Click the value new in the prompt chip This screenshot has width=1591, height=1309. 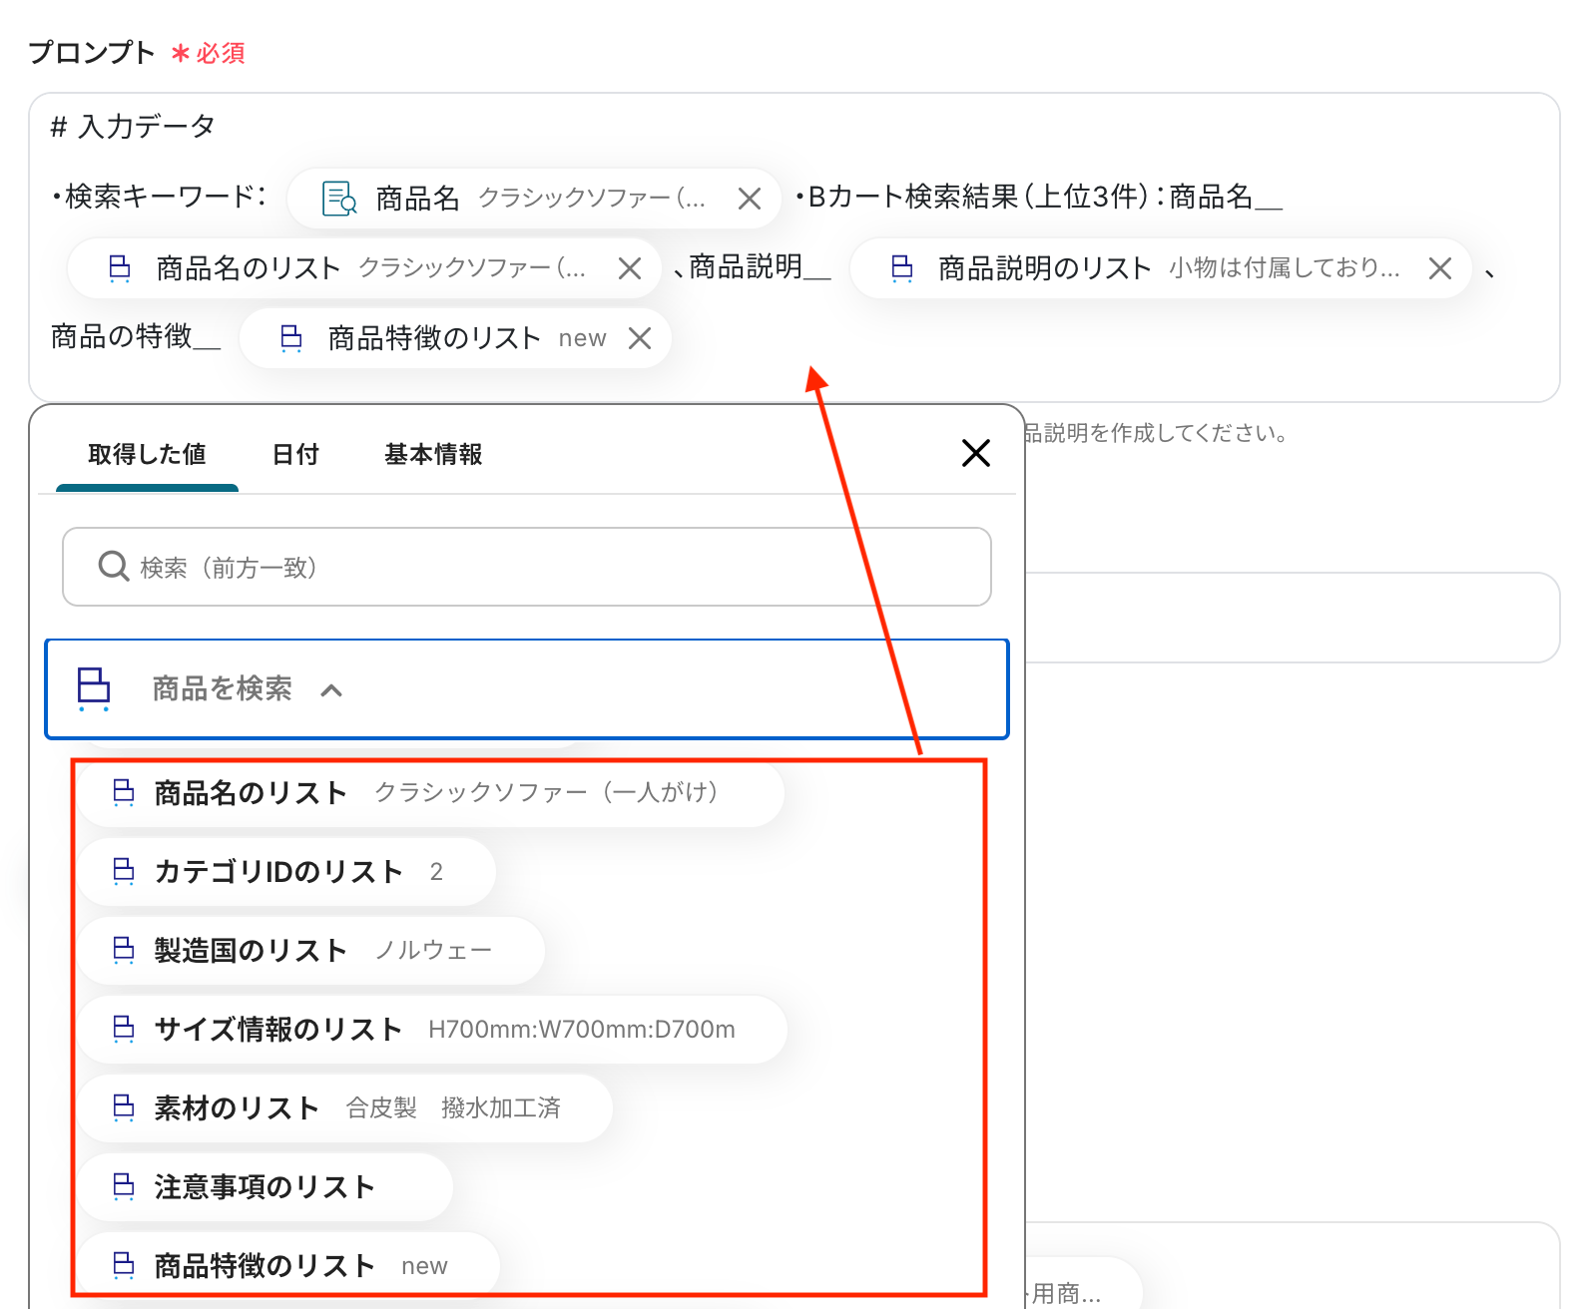[583, 339]
